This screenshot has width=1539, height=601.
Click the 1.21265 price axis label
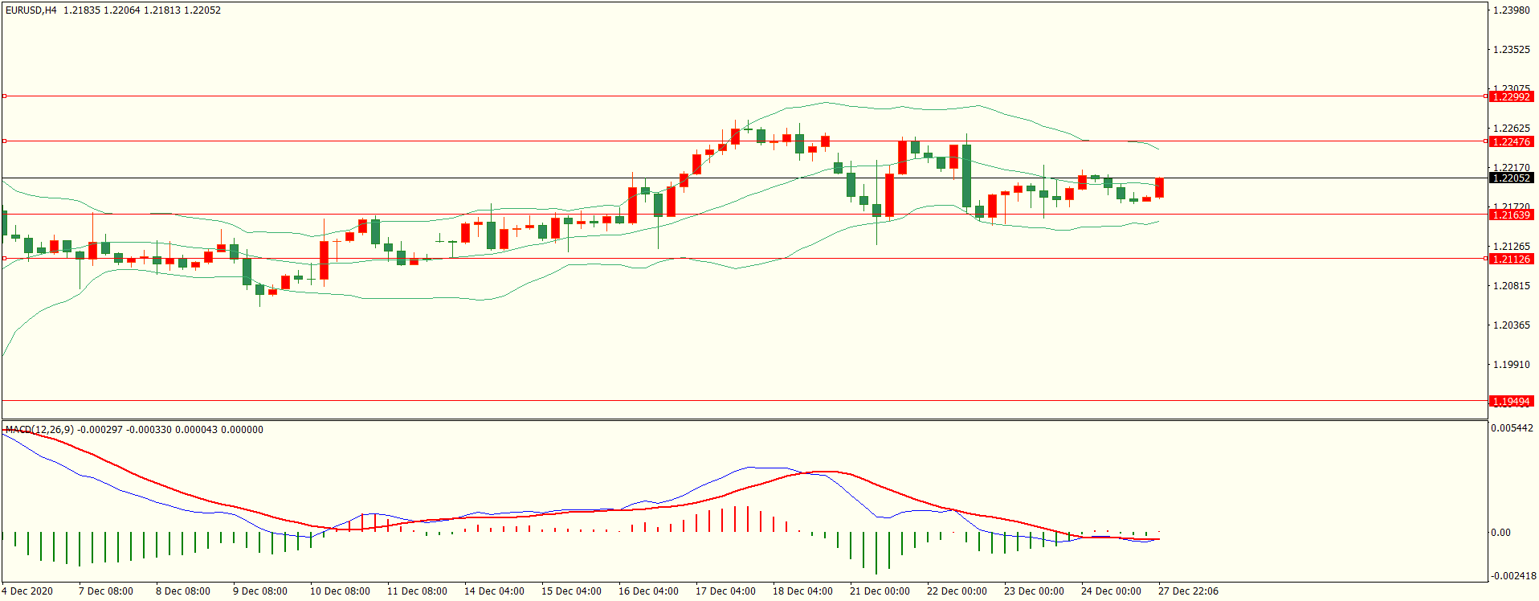[x=1511, y=247]
